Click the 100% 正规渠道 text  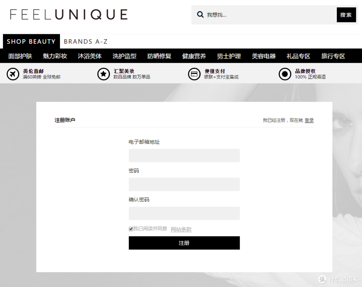click(310, 77)
